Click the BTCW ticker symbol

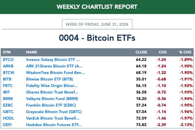tap(9, 73)
